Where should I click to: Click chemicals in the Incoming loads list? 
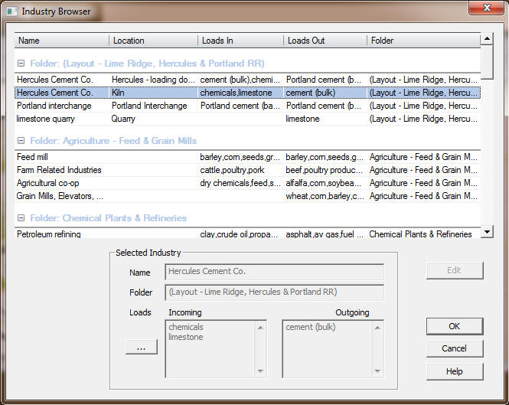click(x=186, y=327)
